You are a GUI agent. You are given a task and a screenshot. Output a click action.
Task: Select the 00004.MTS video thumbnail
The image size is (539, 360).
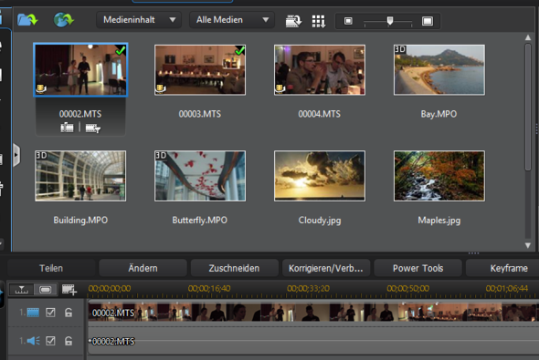point(320,70)
